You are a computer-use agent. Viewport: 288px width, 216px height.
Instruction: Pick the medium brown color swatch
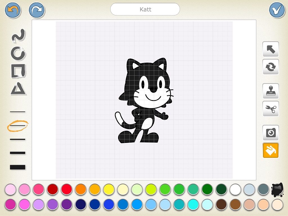pos(235,204)
